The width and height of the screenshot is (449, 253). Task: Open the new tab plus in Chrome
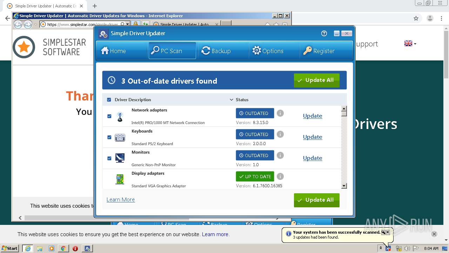click(x=94, y=6)
